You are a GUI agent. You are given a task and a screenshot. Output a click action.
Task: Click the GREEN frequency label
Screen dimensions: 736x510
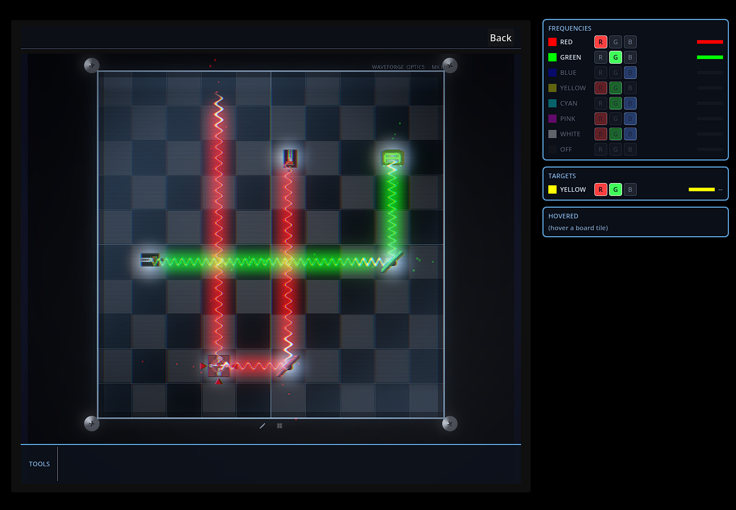point(571,57)
